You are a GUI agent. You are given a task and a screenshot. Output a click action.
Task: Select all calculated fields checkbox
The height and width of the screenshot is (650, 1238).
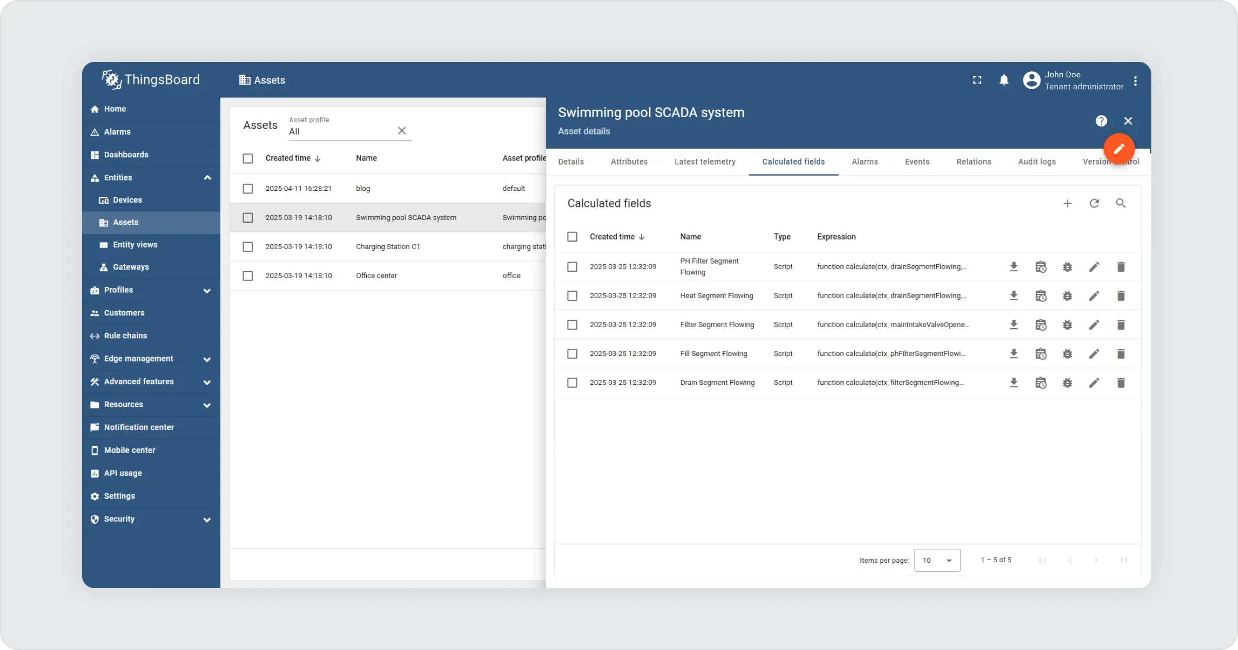572,237
